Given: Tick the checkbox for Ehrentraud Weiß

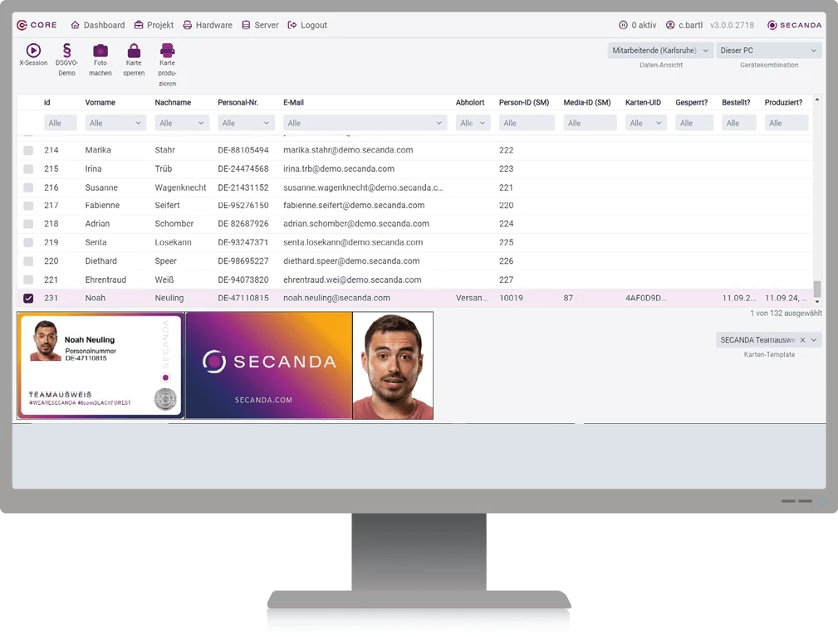Looking at the screenshot, I should [x=28, y=280].
